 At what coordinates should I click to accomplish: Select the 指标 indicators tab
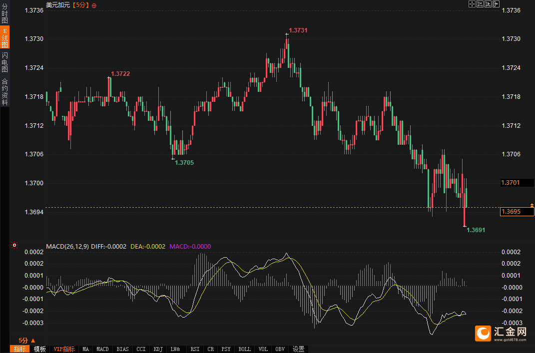20,349
